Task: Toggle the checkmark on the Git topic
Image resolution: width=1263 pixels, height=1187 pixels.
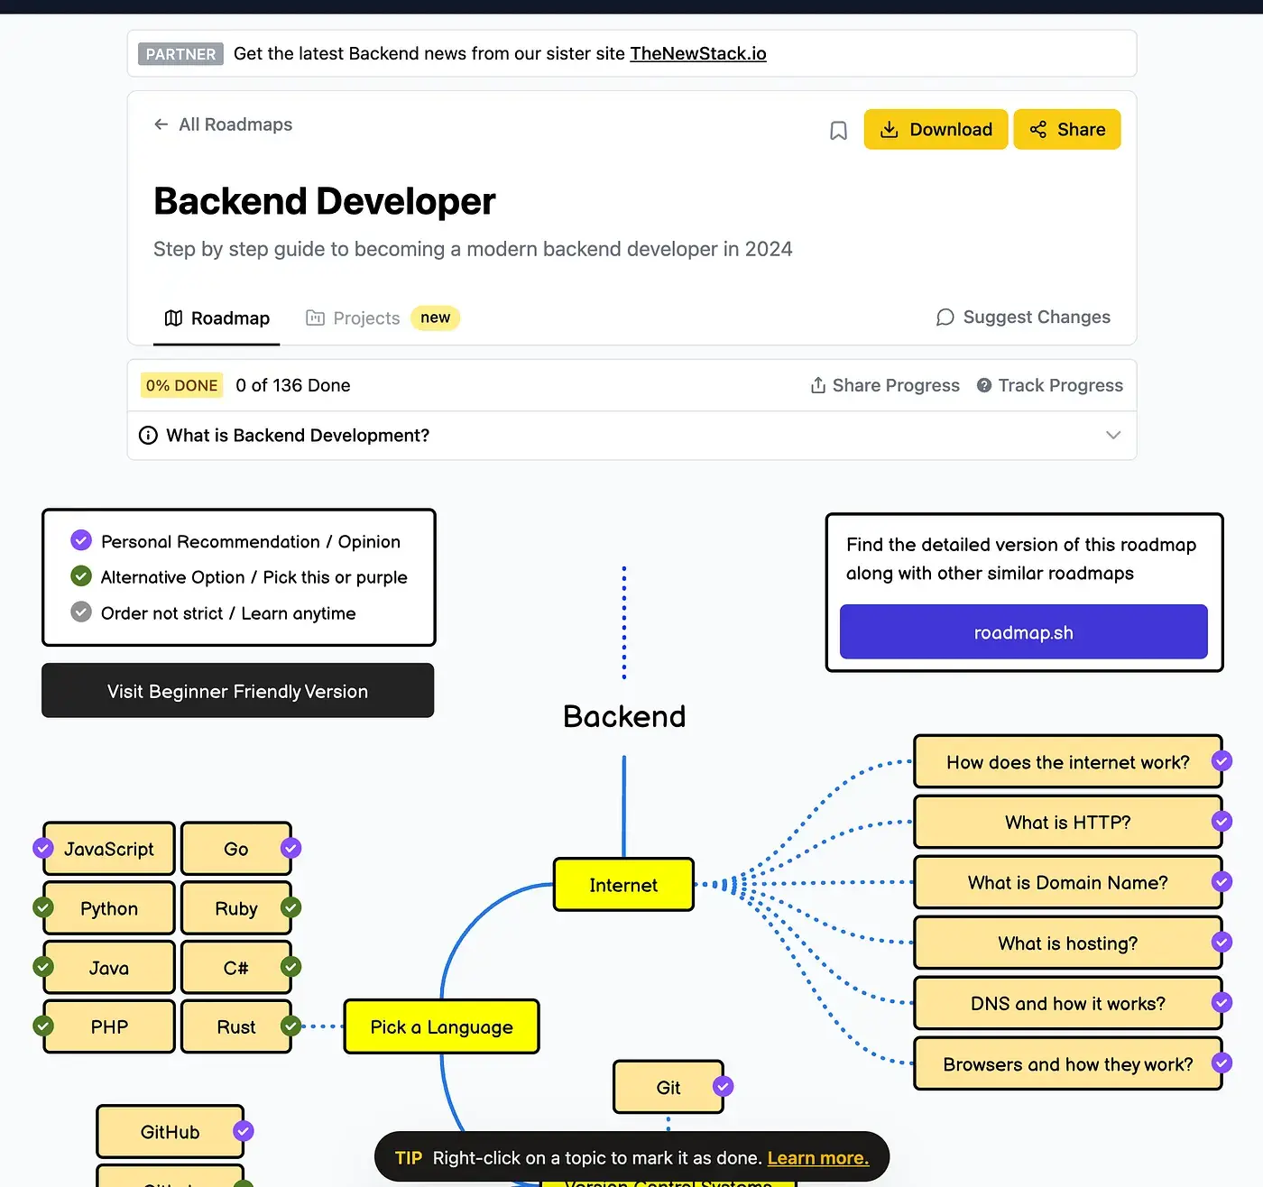Action: pos(724,1087)
